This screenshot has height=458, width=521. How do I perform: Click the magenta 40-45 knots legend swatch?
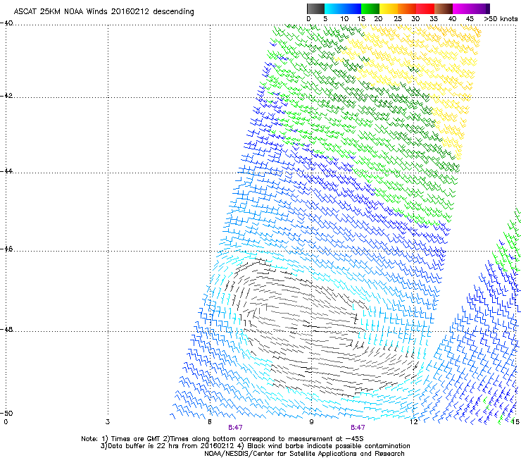pos(462,8)
